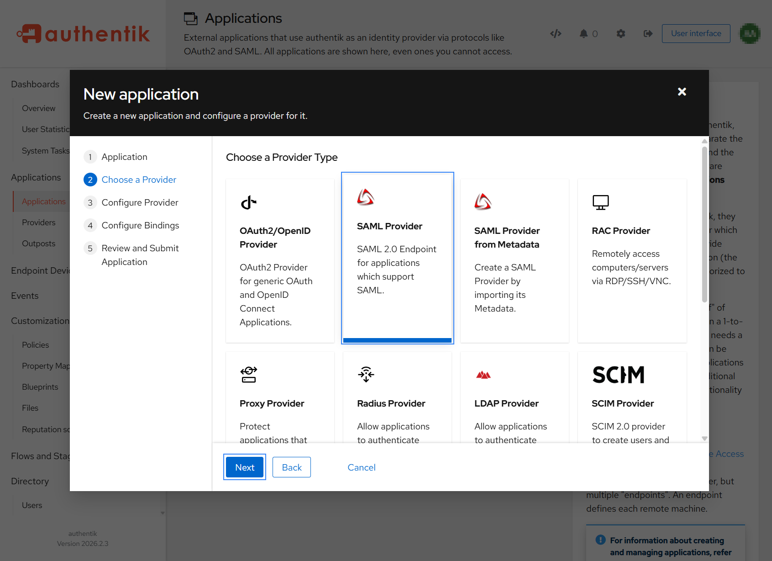Open the API drawer code icon

click(556, 33)
